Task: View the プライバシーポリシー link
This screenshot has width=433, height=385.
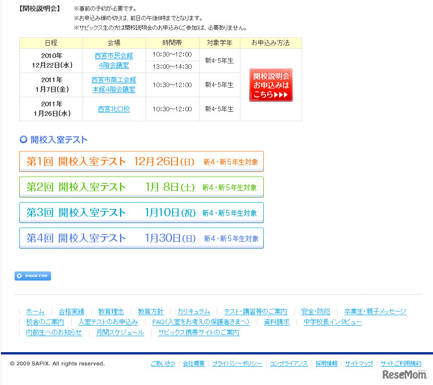Action: (237, 364)
